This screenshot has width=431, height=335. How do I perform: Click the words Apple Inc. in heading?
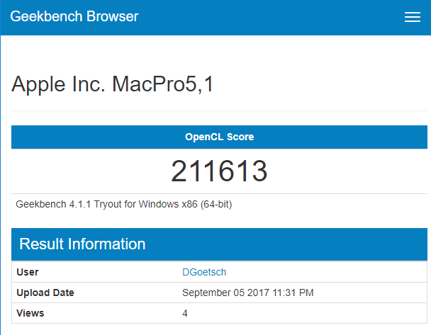58,85
